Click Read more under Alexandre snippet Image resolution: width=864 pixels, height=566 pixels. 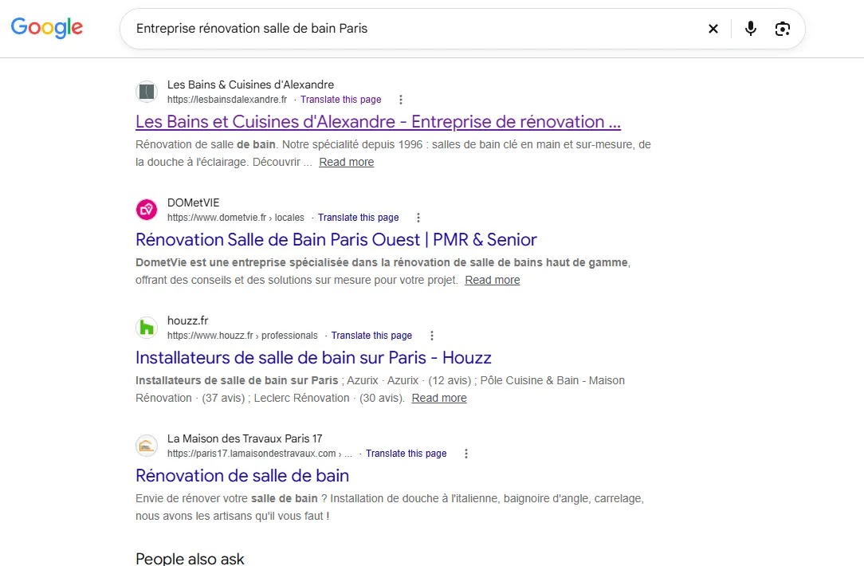pos(347,162)
